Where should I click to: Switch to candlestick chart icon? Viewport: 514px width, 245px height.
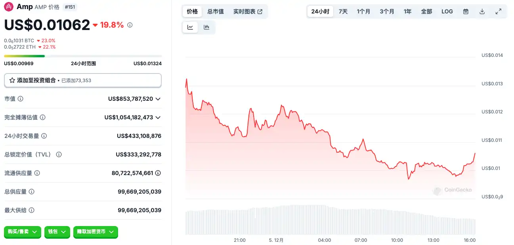(x=206, y=27)
